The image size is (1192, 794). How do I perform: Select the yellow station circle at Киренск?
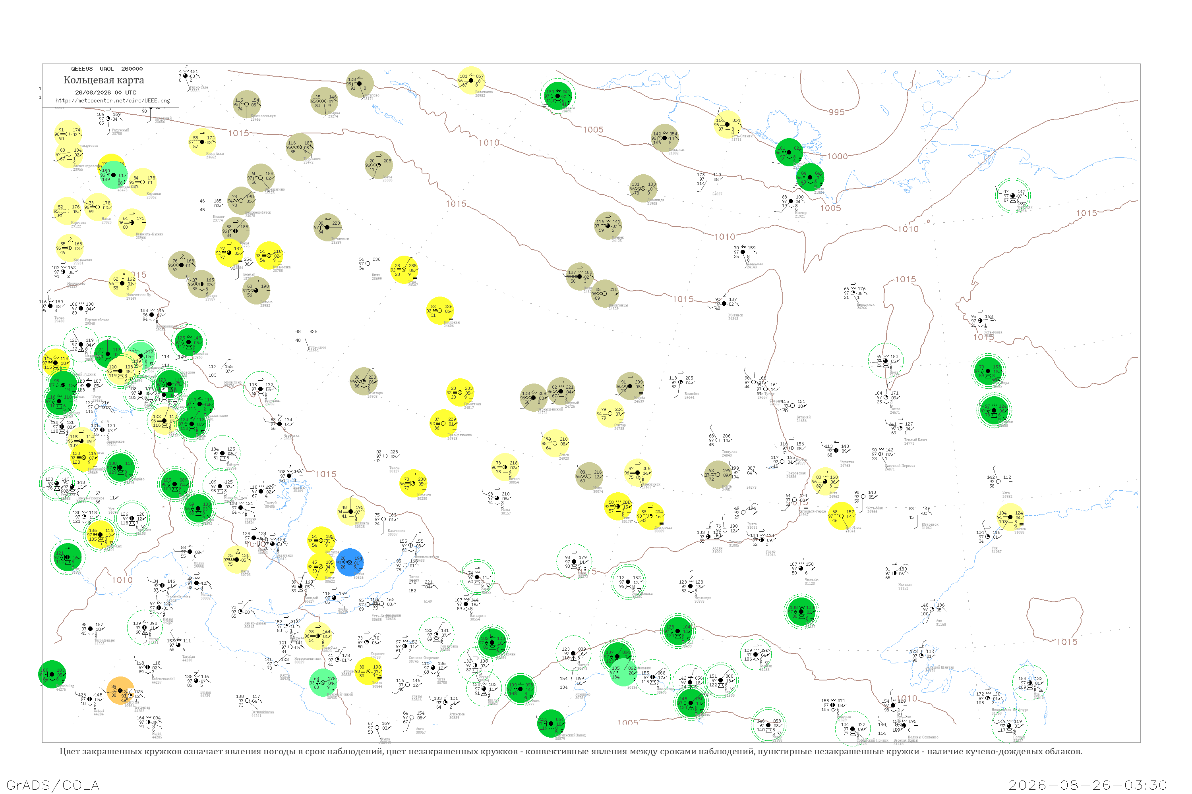413,484
